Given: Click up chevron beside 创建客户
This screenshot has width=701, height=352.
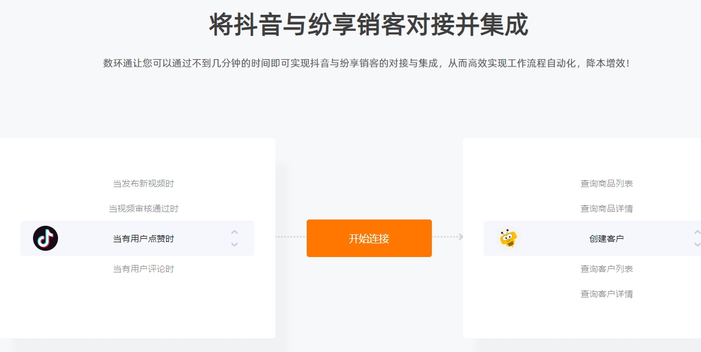Looking at the screenshot, I should point(698,232).
